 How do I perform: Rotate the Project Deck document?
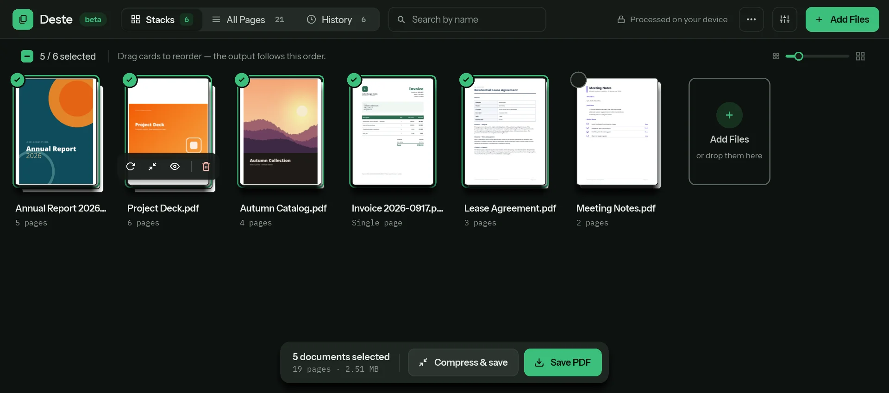[131, 167]
